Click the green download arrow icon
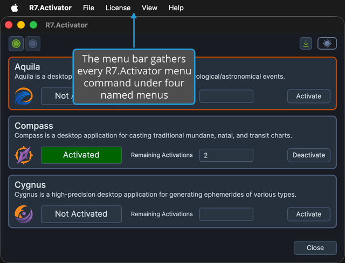This screenshot has height=263, width=345. tap(306, 43)
